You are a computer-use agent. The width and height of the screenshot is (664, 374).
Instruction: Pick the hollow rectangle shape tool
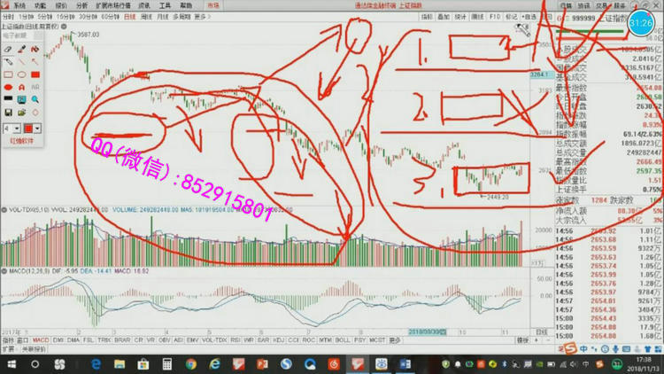pyautogui.click(x=8, y=74)
